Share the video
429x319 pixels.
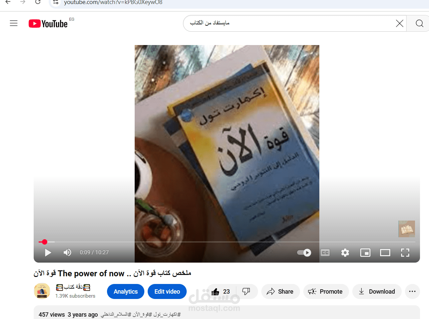pos(280,292)
